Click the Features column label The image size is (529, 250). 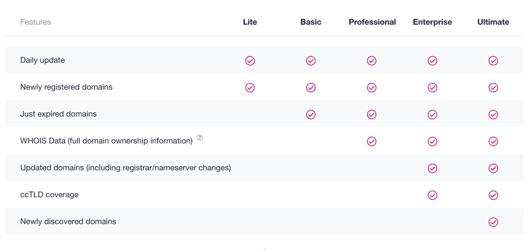click(x=36, y=22)
